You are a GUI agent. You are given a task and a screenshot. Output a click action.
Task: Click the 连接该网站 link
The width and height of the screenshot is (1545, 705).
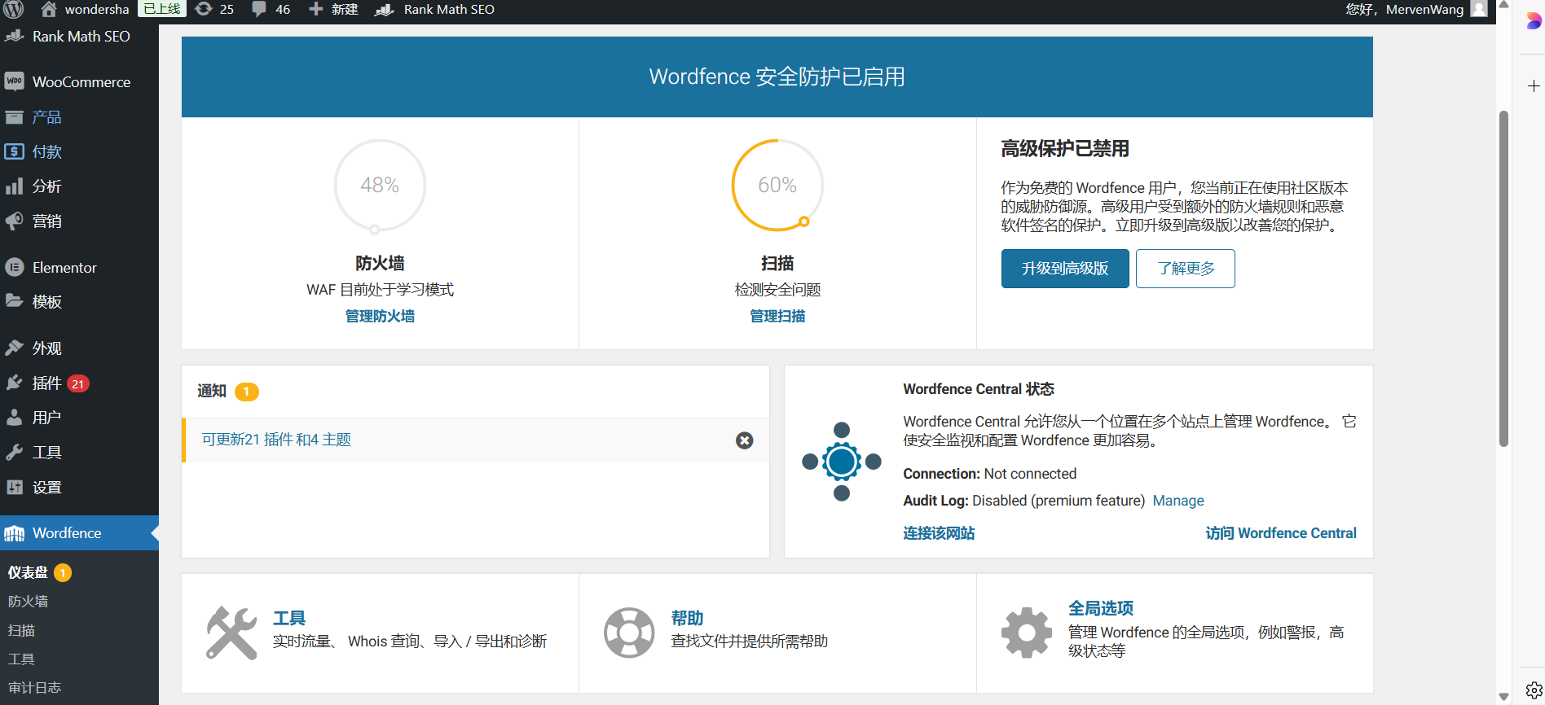(x=939, y=533)
